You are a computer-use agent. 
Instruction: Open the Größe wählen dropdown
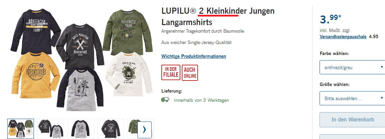(x=352, y=98)
